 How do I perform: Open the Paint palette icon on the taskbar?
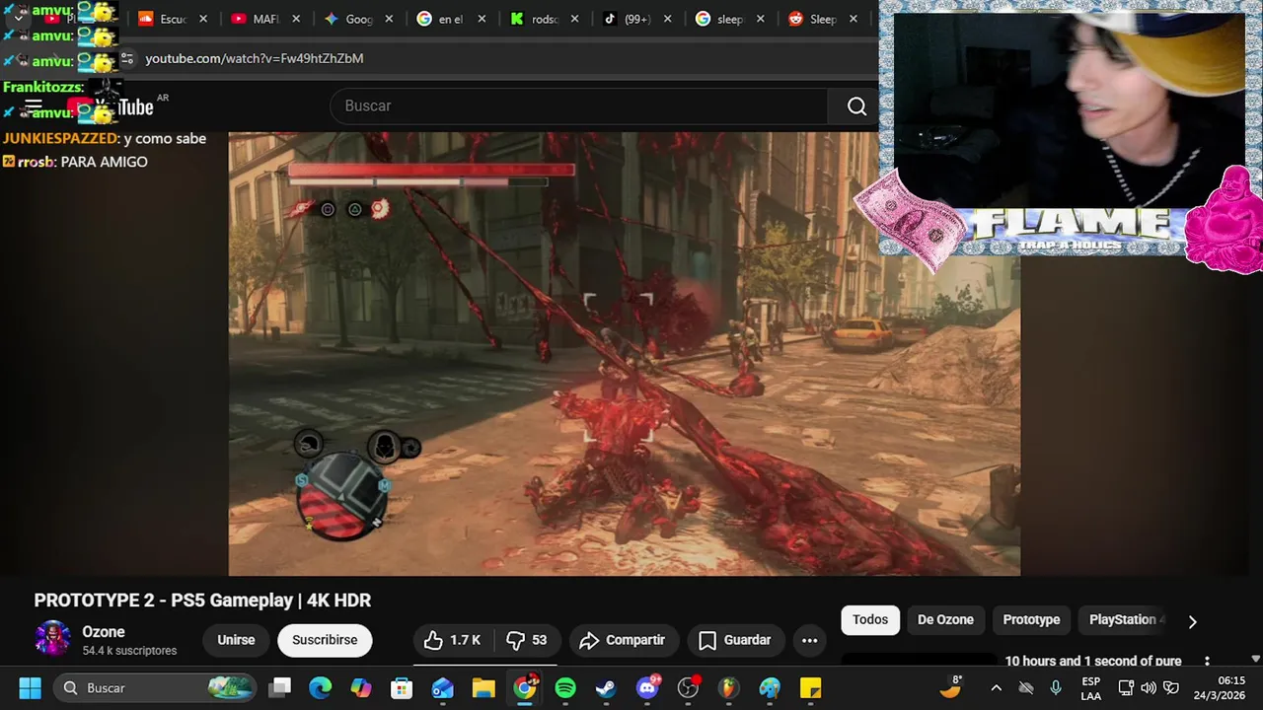pyautogui.click(x=770, y=687)
